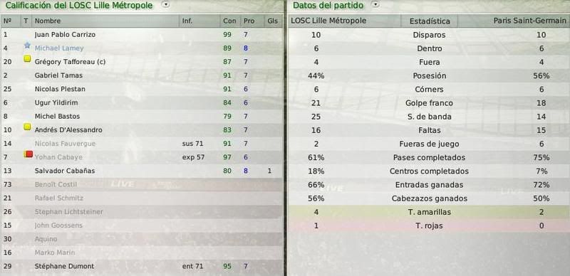Click the Estadística column header
The height and width of the screenshot is (276, 570).
(430, 21)
